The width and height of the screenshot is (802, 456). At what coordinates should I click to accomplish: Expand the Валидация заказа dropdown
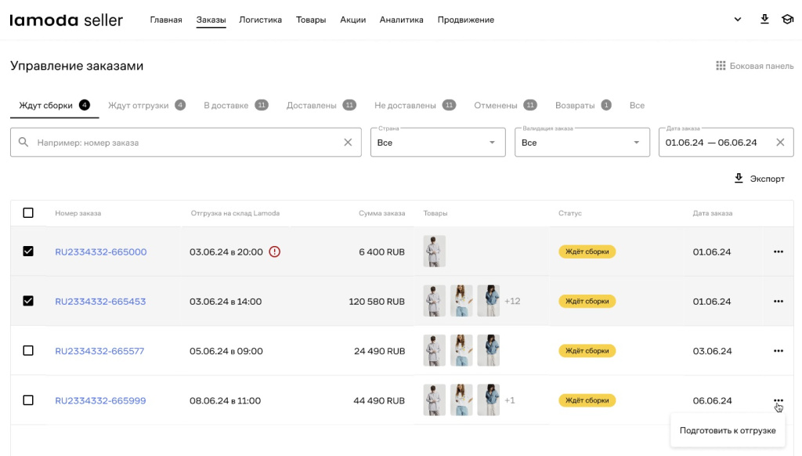582,143
